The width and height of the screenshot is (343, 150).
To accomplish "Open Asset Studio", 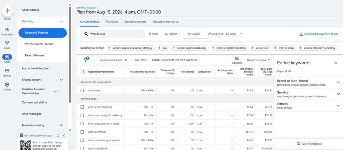I will (x=30, y=10).
